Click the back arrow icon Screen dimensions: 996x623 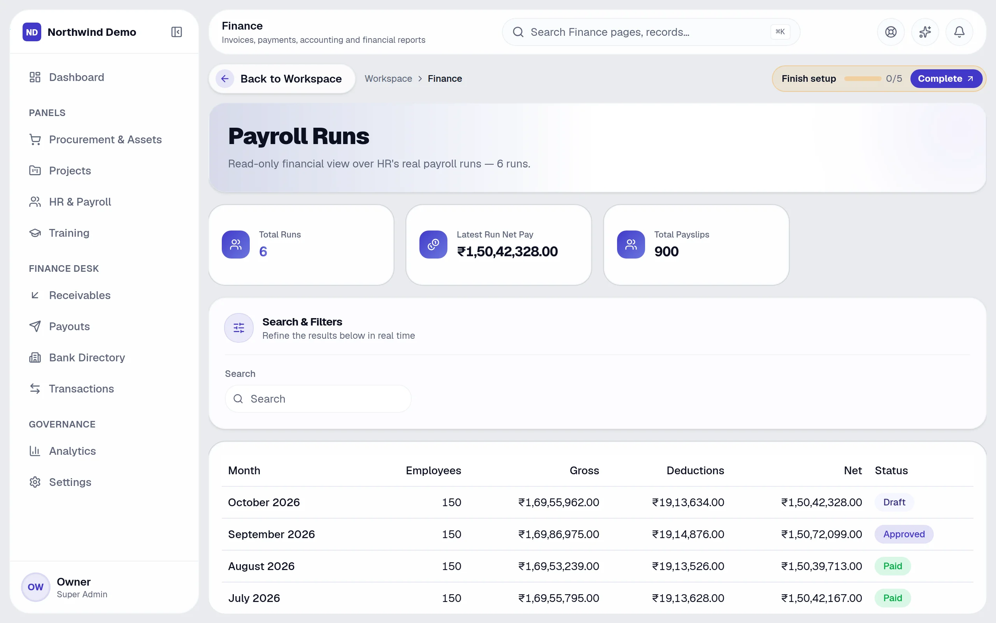coord(225,79)
